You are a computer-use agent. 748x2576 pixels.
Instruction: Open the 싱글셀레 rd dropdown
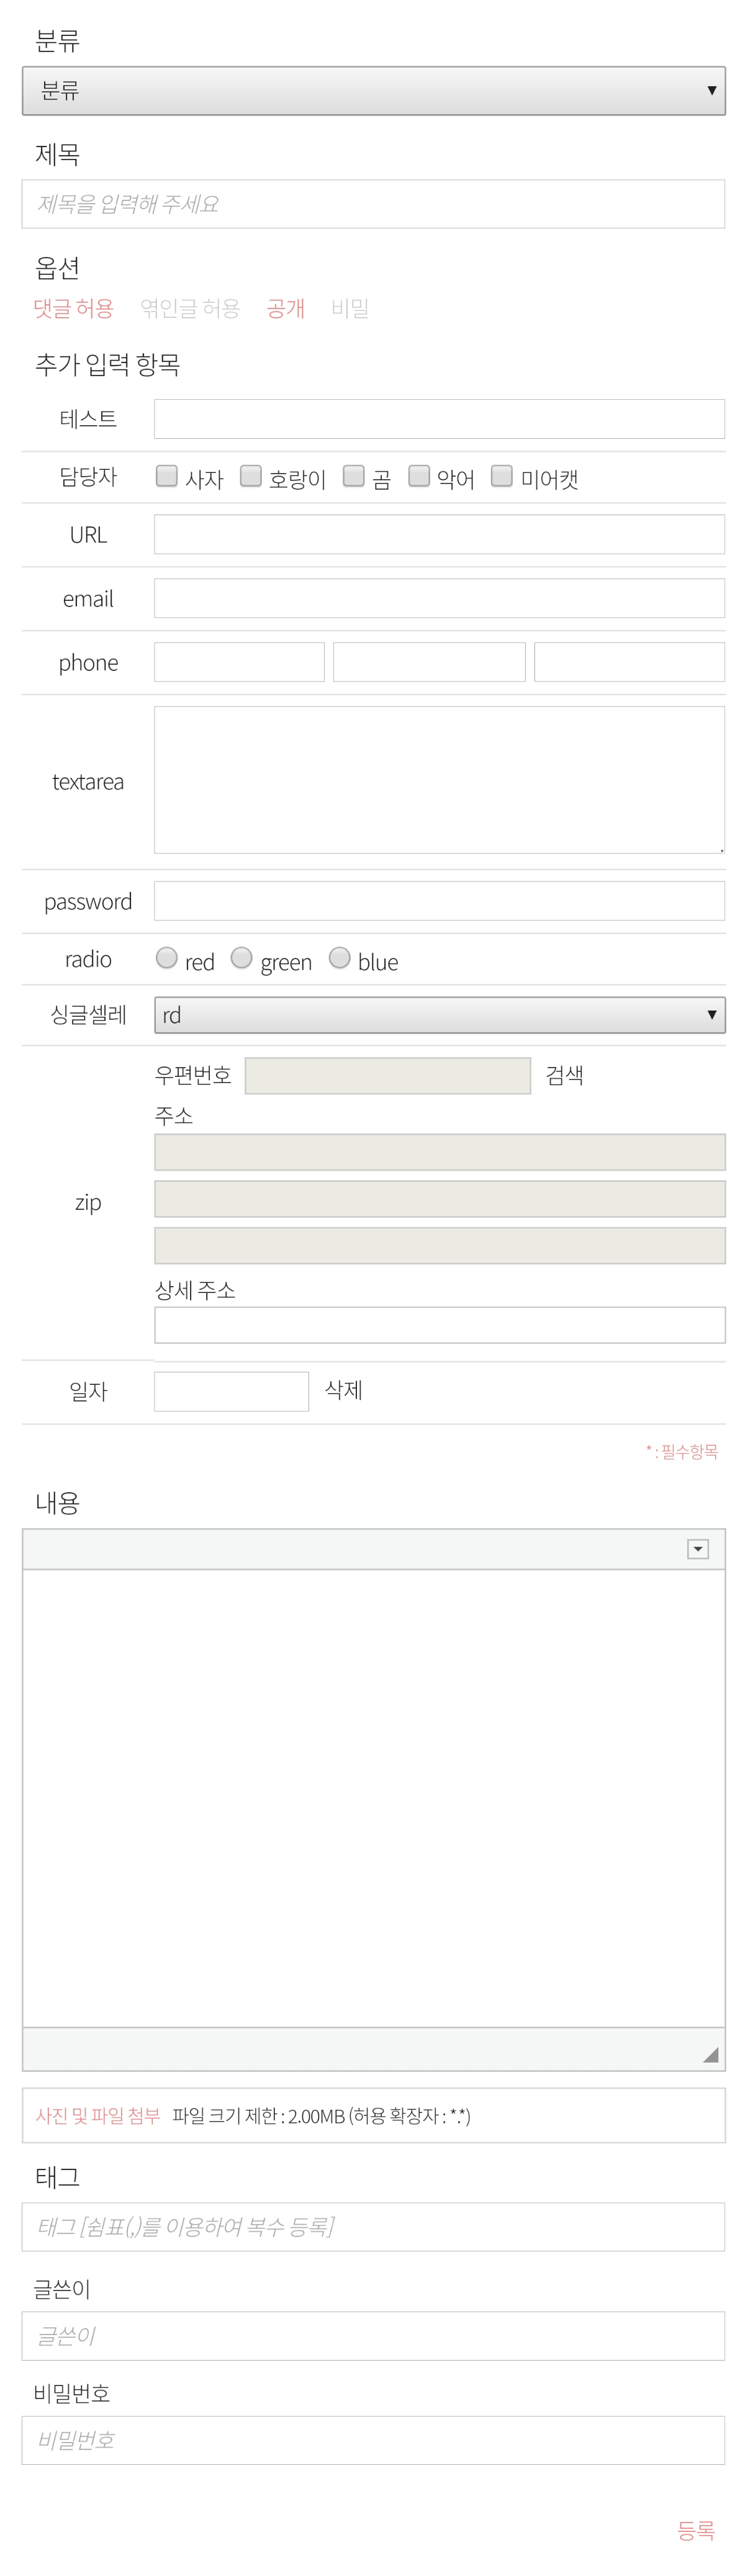pyautogui.click(x=439, y=1015)
